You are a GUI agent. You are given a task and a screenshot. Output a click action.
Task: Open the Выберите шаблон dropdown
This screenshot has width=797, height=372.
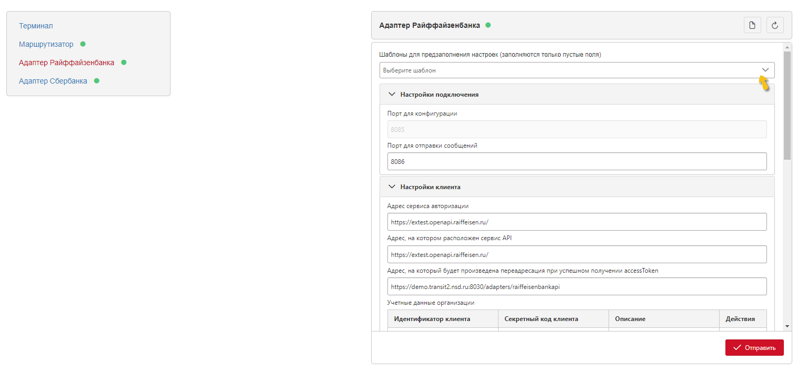[x=577, y=70]
